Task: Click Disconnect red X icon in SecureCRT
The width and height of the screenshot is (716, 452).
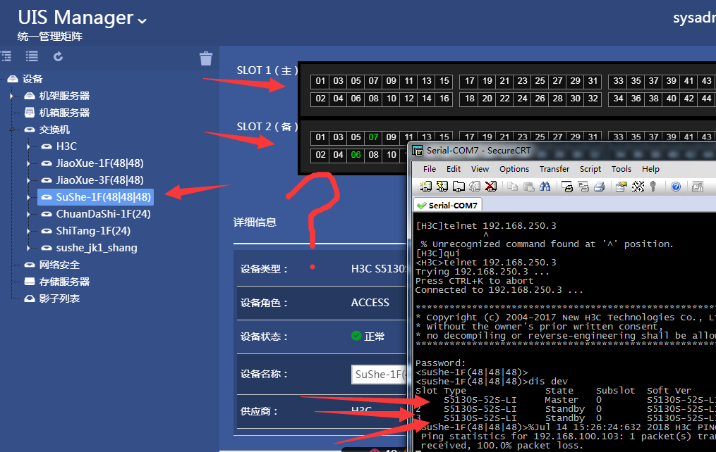Action: 491,187
